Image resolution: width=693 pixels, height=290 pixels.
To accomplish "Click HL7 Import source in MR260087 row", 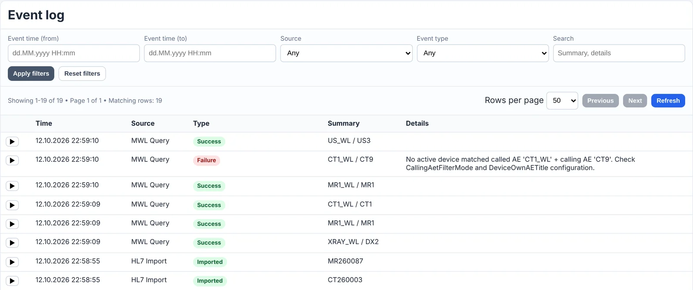I will click(149, 261).
